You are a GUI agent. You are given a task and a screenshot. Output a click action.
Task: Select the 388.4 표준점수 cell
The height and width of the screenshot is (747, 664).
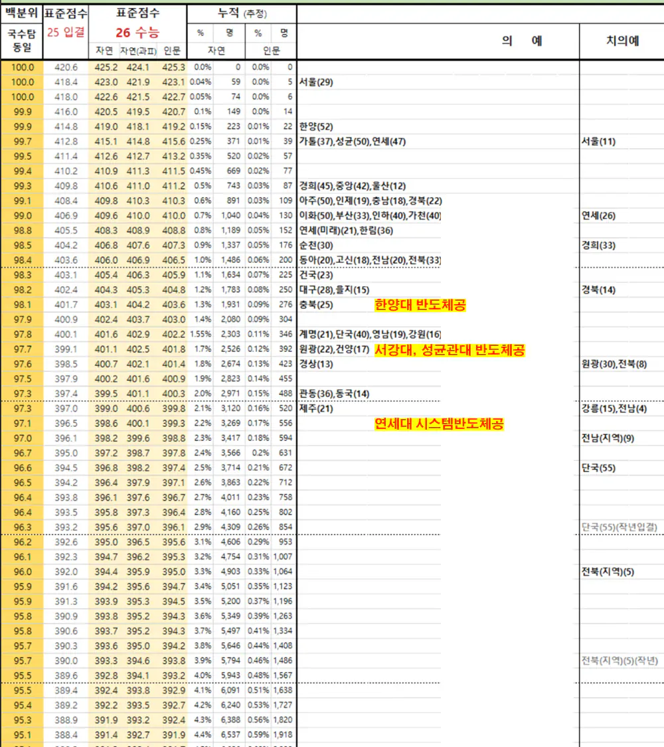point(66,734)
